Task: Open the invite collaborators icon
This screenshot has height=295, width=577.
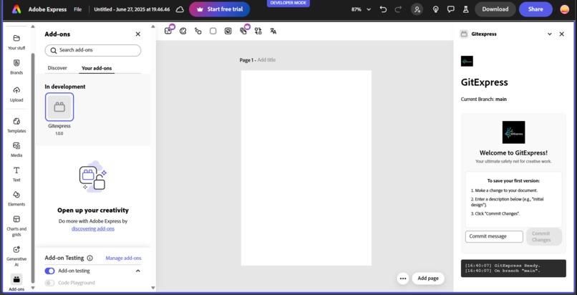Action: point(417,9)
